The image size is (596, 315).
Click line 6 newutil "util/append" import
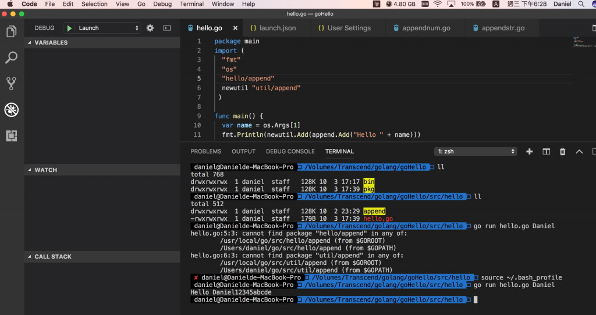tap(261, 88)
